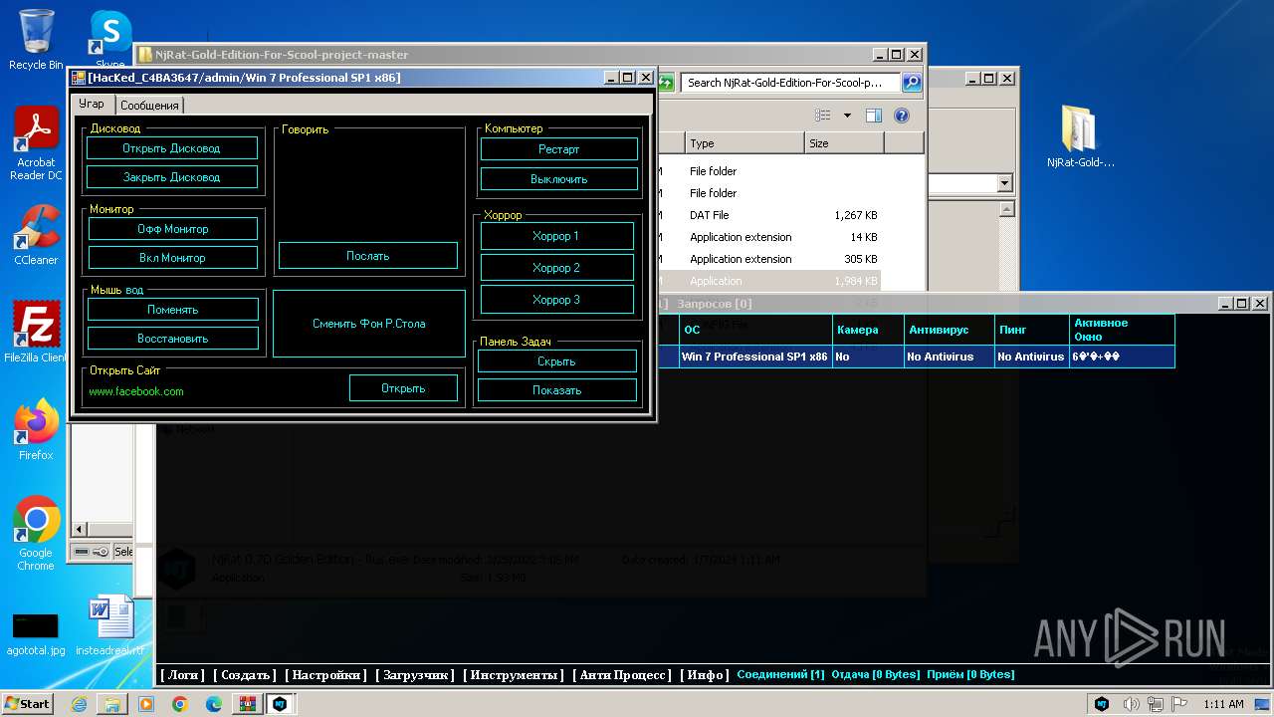
Task: Open Загрузчик menu in NjRat
Action: (x=415, y=674)
